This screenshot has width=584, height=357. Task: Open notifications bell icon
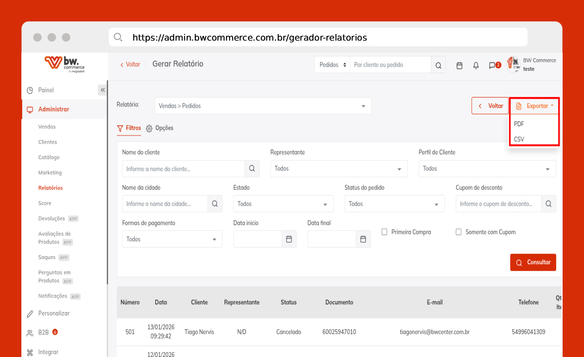click(x=476, y=65)
